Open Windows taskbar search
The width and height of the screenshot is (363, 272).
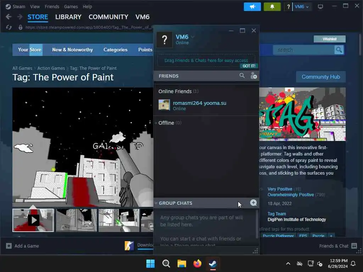coord(166,263)
